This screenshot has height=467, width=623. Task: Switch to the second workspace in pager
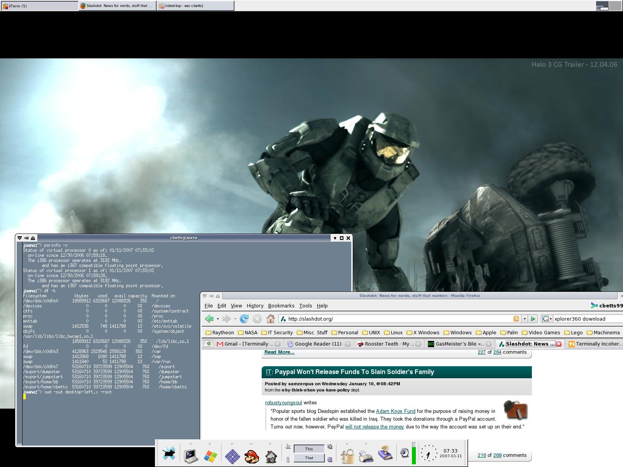615,5
